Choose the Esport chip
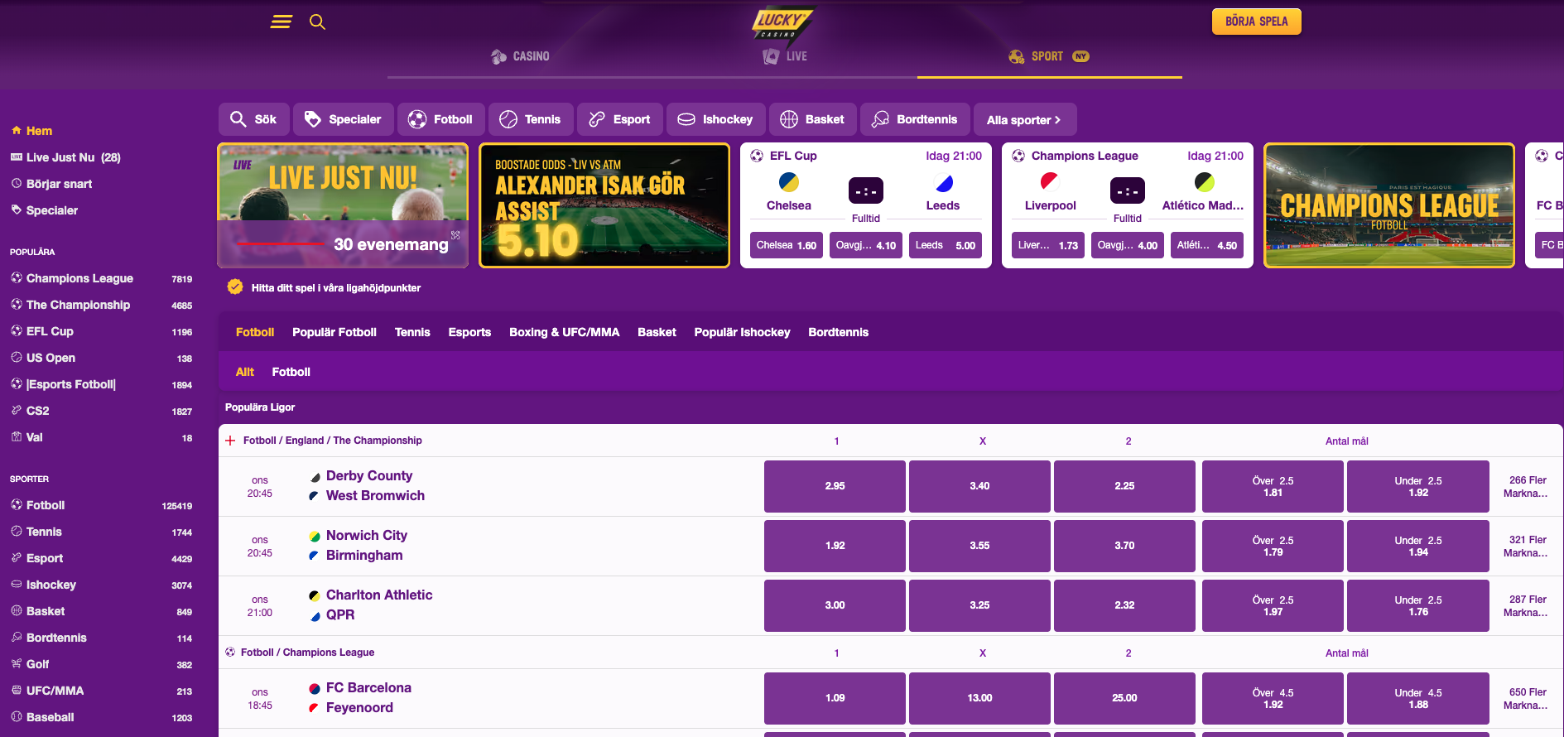This screenshot has height=737, width=1564. (620, 119)
